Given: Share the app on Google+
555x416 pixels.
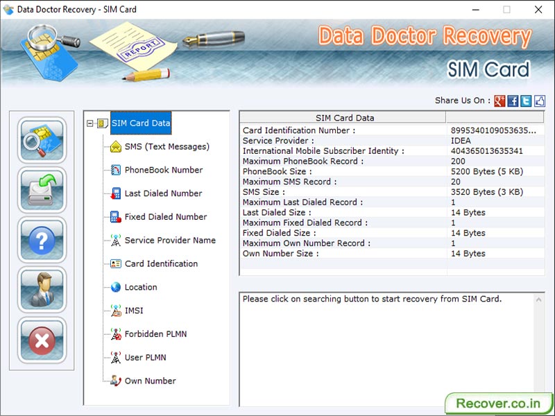Looking at the screenshot, I should click(499, 101).
